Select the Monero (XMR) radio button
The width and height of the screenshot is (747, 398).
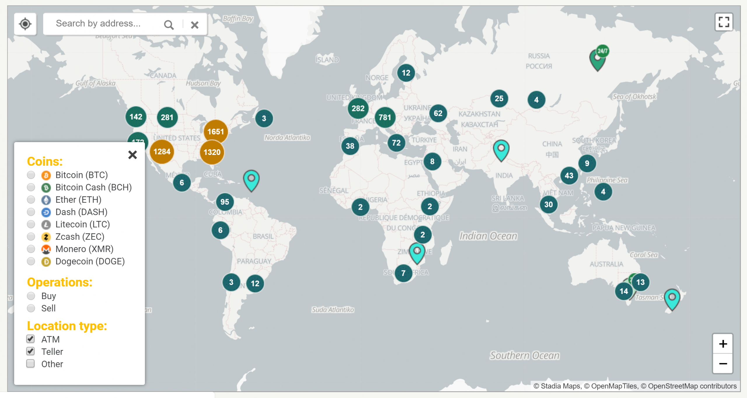(31, 249)
